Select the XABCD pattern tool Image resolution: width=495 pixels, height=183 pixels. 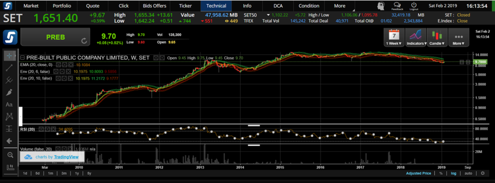[x=9, y=117]
